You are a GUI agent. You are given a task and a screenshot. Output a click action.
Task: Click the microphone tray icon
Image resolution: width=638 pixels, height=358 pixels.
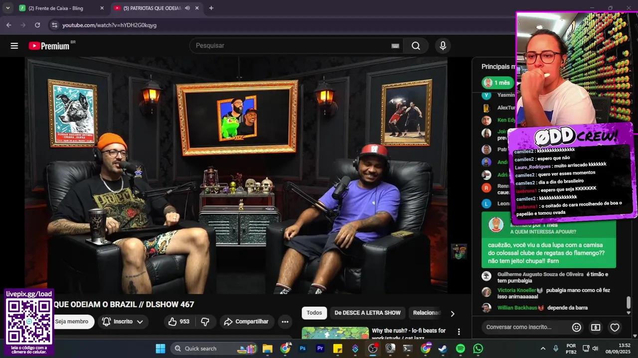click(x=556, y=349)
